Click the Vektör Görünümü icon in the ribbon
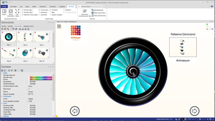 11,11
